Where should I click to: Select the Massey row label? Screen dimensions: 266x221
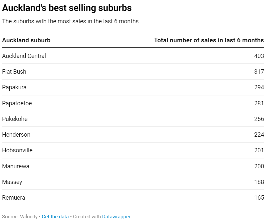coord(12,182)
